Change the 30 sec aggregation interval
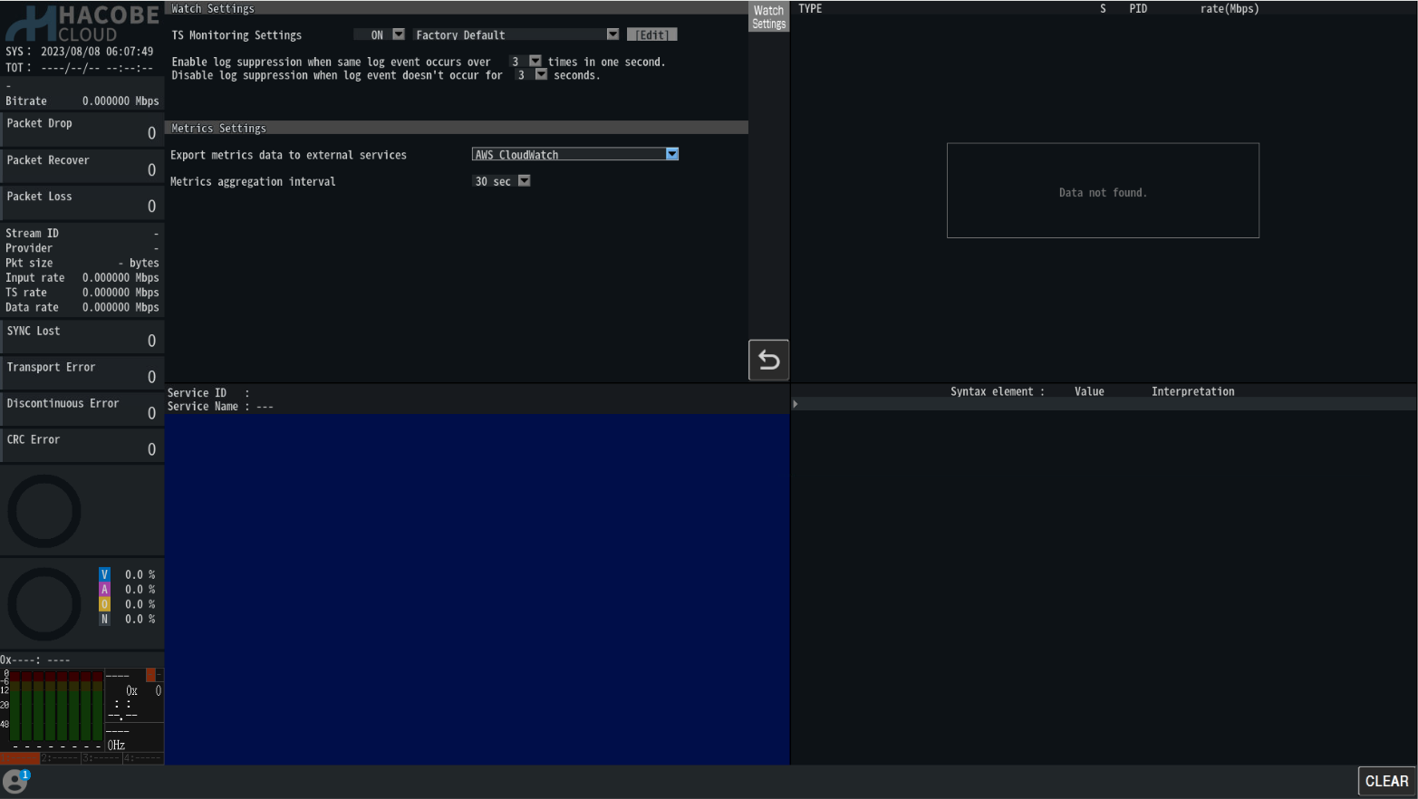Image resolution: width=1418 pixels, height=799 pixels. point(524,181)
